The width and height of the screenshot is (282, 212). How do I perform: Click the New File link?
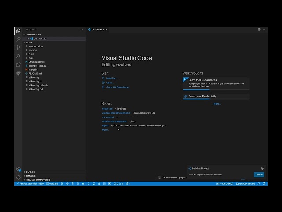point(110,78)
